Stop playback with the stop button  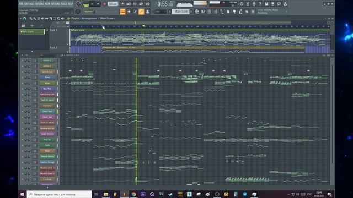(98, 4)
